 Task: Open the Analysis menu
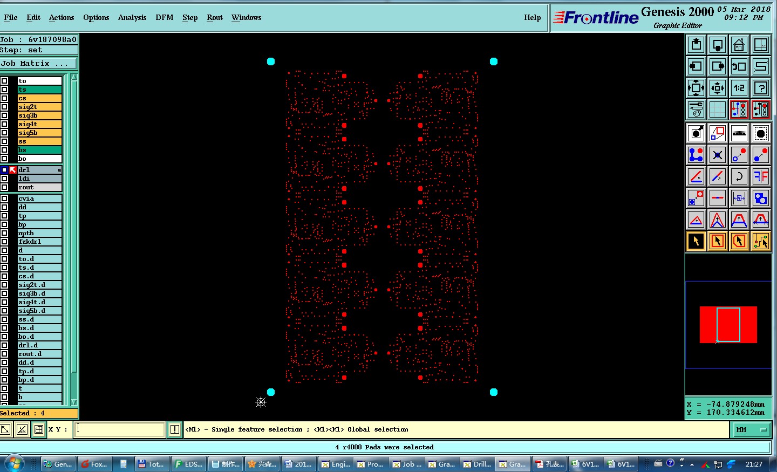point(132,17)
